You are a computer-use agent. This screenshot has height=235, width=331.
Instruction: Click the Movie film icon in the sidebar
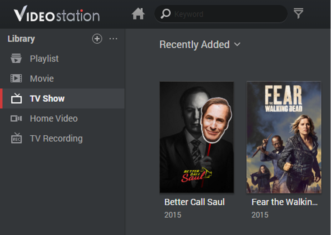(x=16, y=78)
